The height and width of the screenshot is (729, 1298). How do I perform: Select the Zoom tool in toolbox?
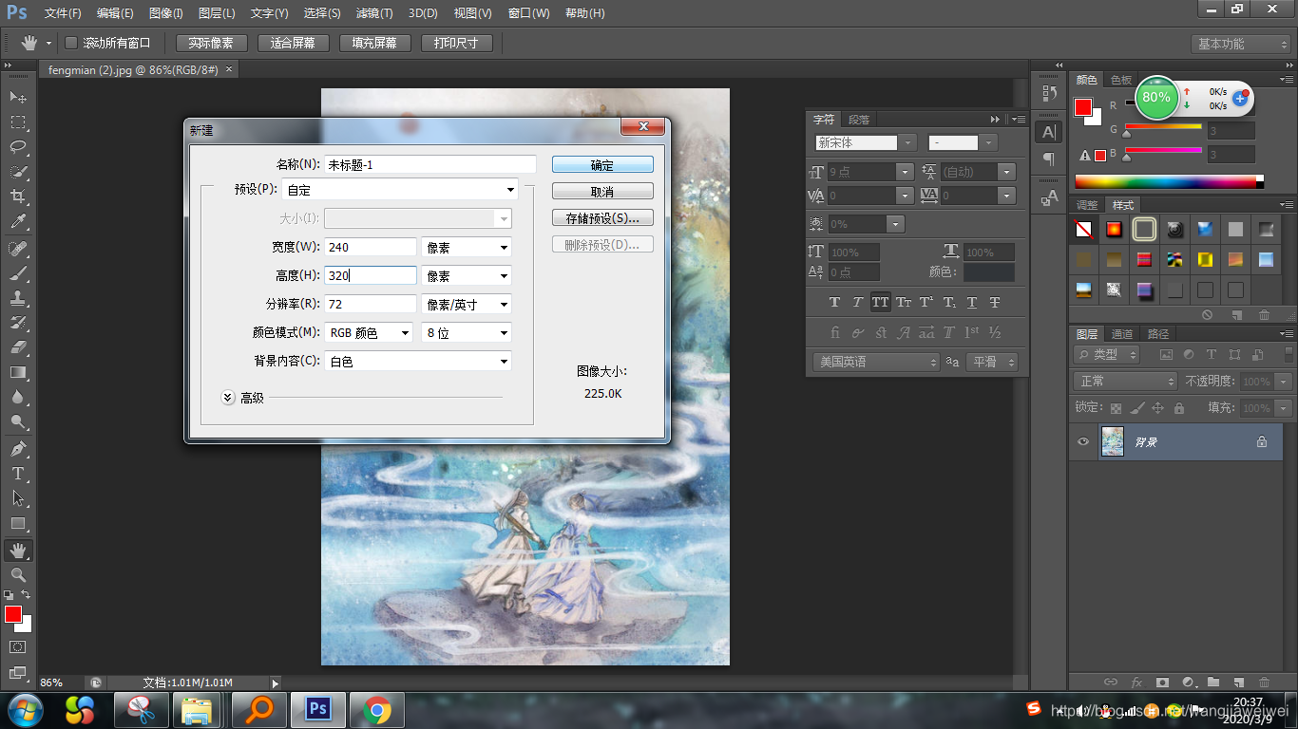18,575
